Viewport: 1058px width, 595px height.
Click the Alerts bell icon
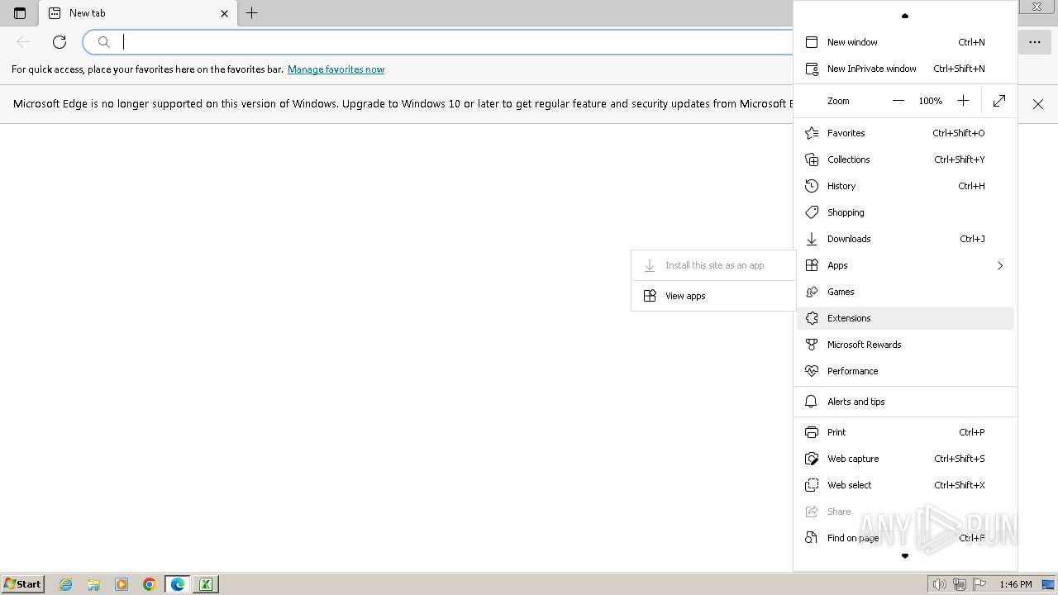[812, 402]
